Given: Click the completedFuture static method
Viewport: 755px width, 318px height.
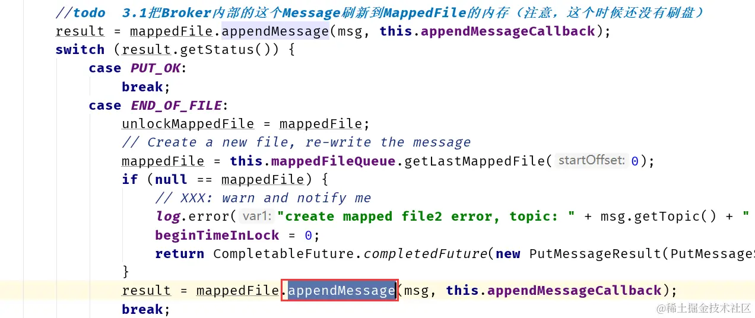Looking at the screenshot, I should pyautogui.click(x=424, y=253).
